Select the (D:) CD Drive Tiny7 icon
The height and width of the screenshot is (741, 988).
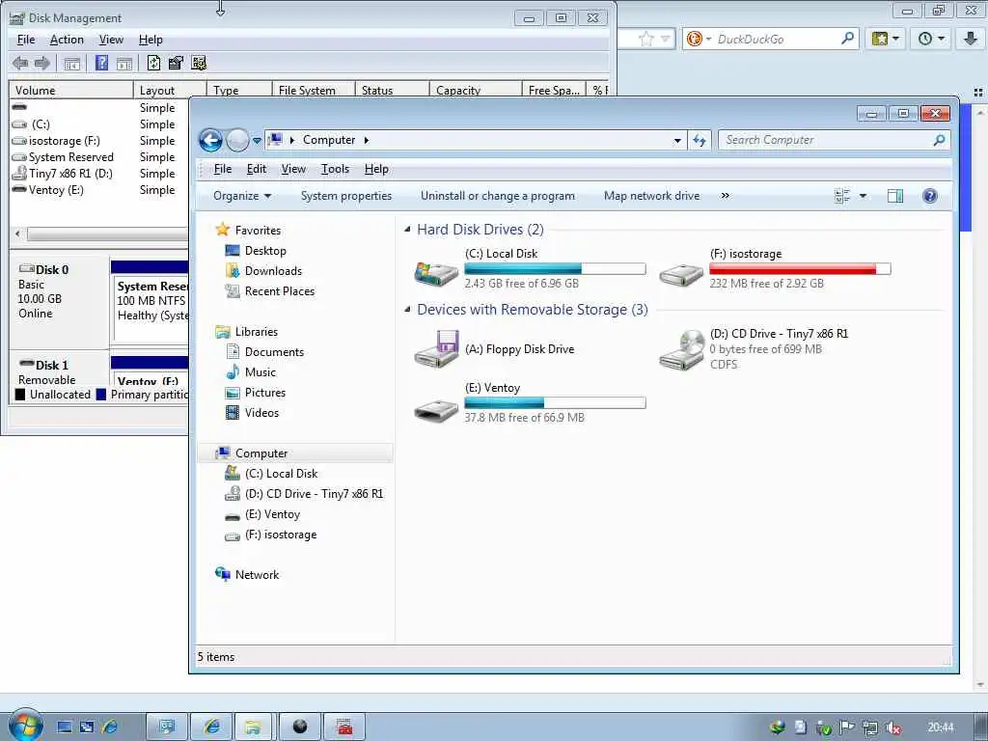[681, 349]
